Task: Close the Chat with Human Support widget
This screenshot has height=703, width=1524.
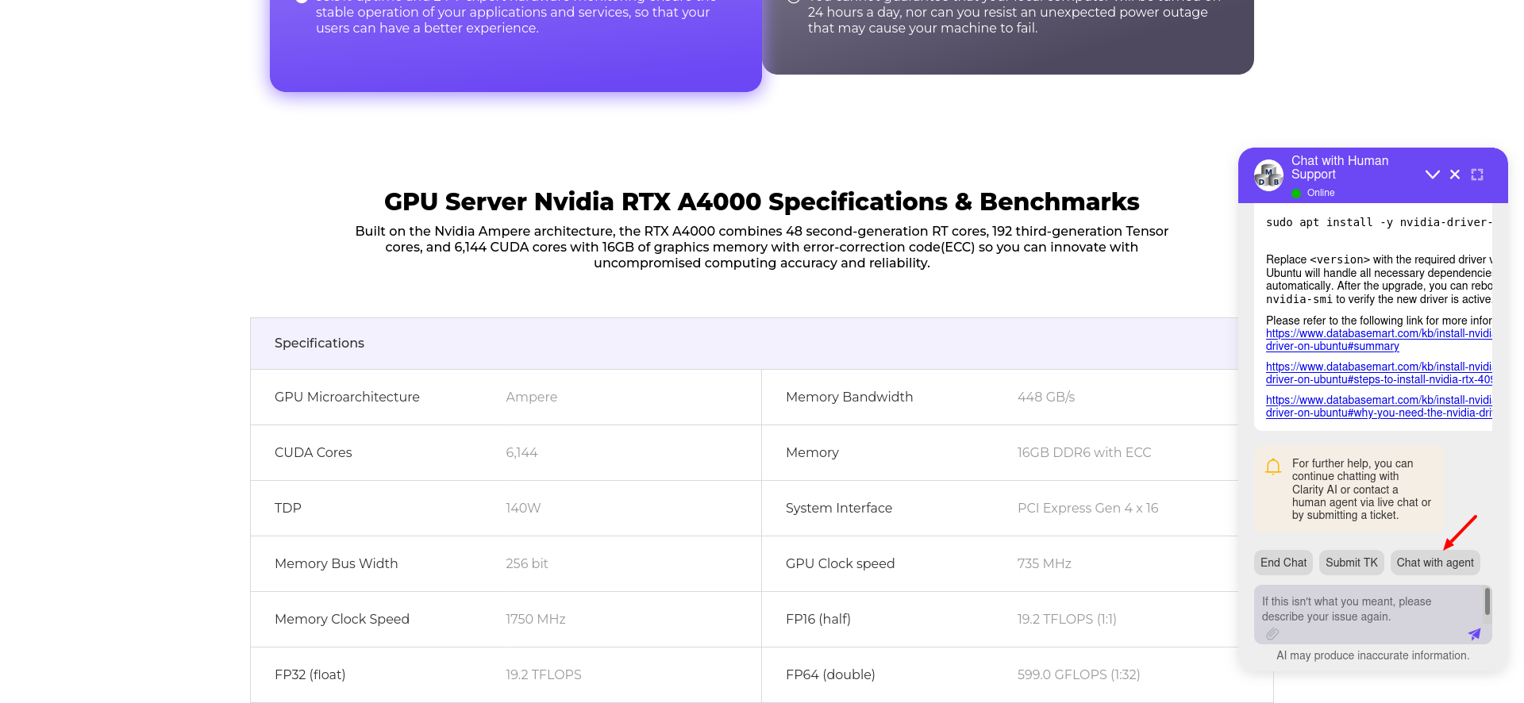Action: [x=1455, y=175]
